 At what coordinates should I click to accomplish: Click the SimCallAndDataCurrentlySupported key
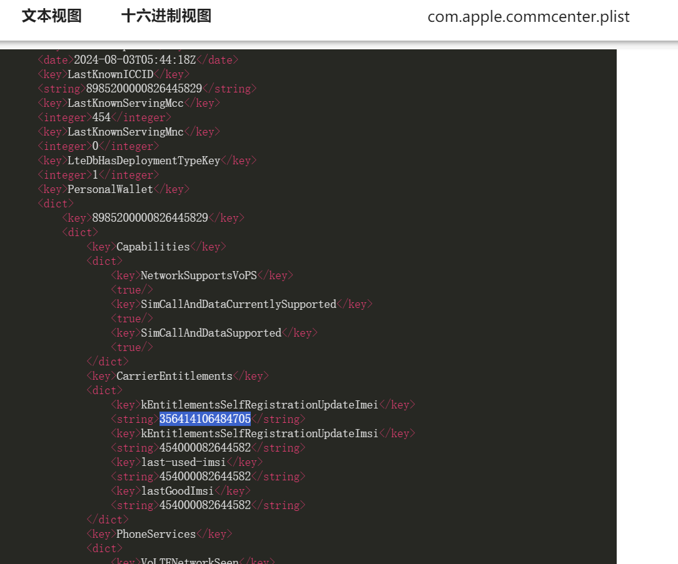tap(239, 304)
